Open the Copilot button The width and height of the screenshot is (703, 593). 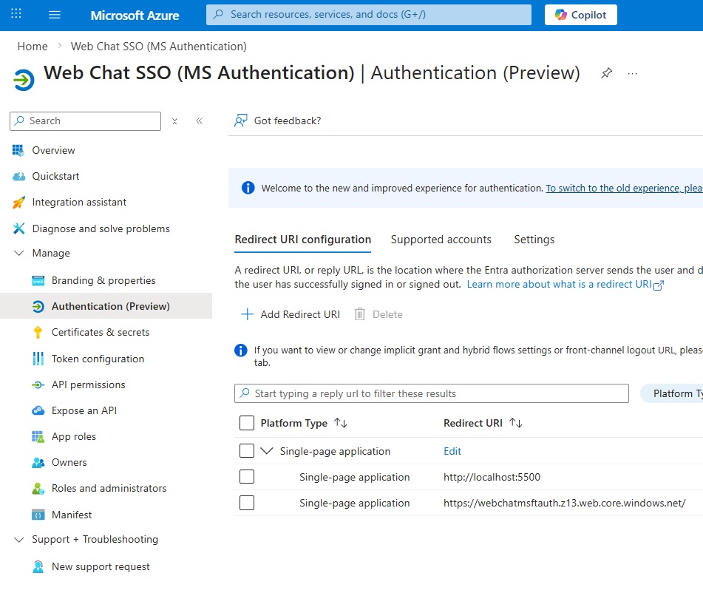pyautogui.click(x=580, y=15)
